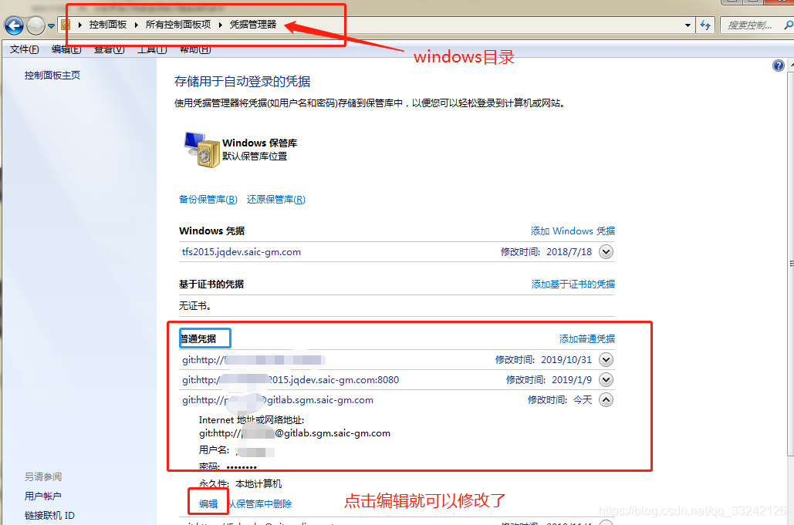Click the vertical scrollbar thumb on right

790,263
